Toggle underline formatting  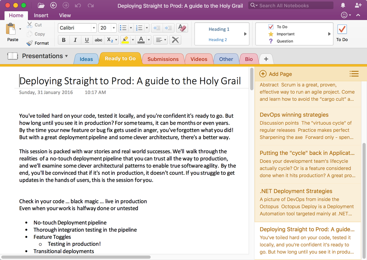click(x=87, y=40)
